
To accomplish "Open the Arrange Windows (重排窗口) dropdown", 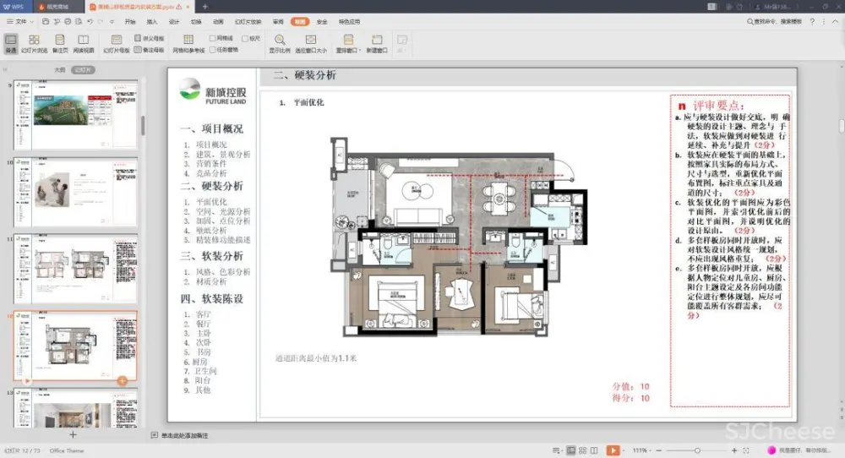I will pyautogui.click(x=347, y=42).
